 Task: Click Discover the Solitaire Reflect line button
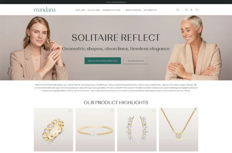coord(103,61)
